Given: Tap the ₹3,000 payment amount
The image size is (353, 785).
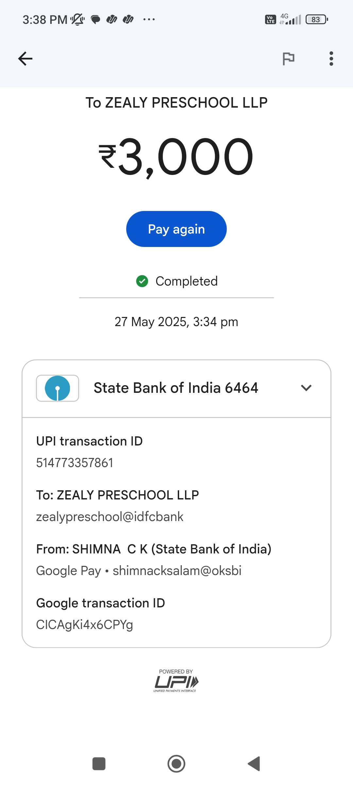Looking at the screenshot, I should (x=176, y=156).
